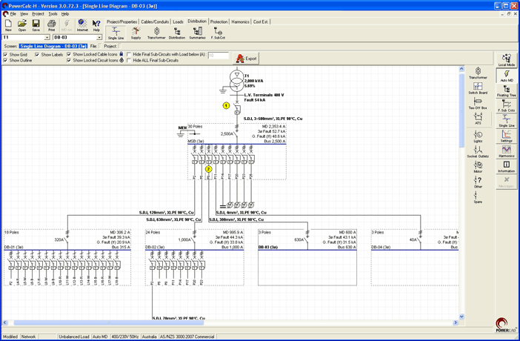Expand the T1 dropdown list
Screen dimensions: 520x341
[x=47, y=38]
